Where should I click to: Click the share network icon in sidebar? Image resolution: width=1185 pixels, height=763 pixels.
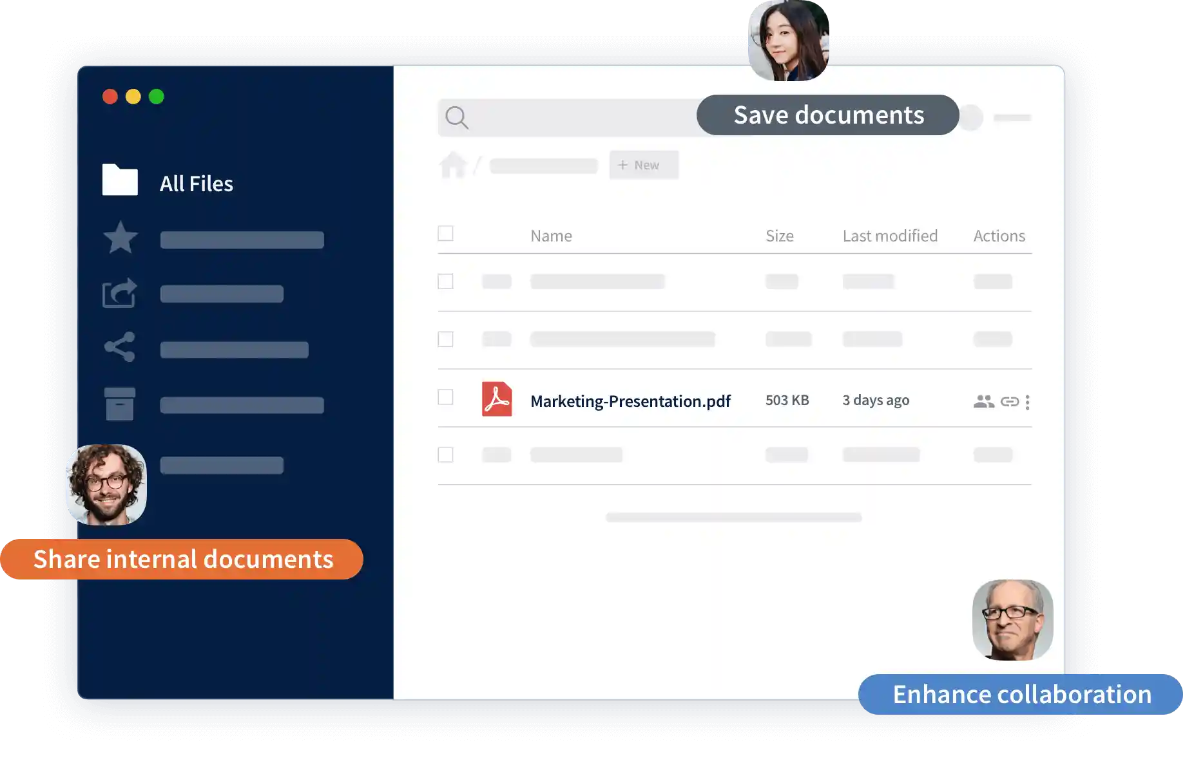120,348
